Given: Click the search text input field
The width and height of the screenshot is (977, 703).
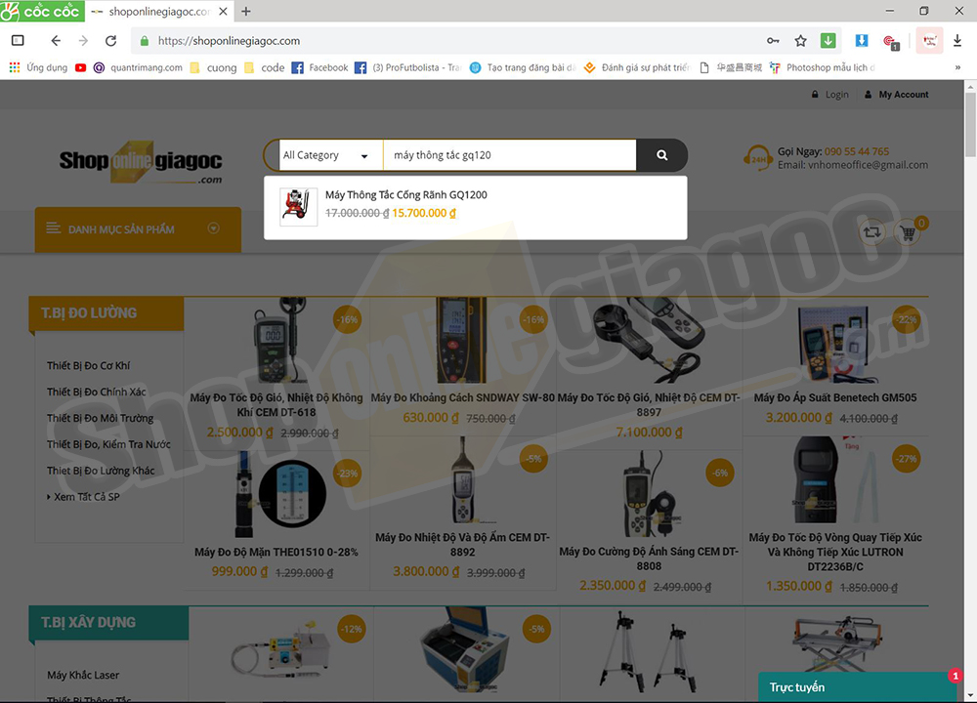Looking at the screenshot, I should coord(508,155).
